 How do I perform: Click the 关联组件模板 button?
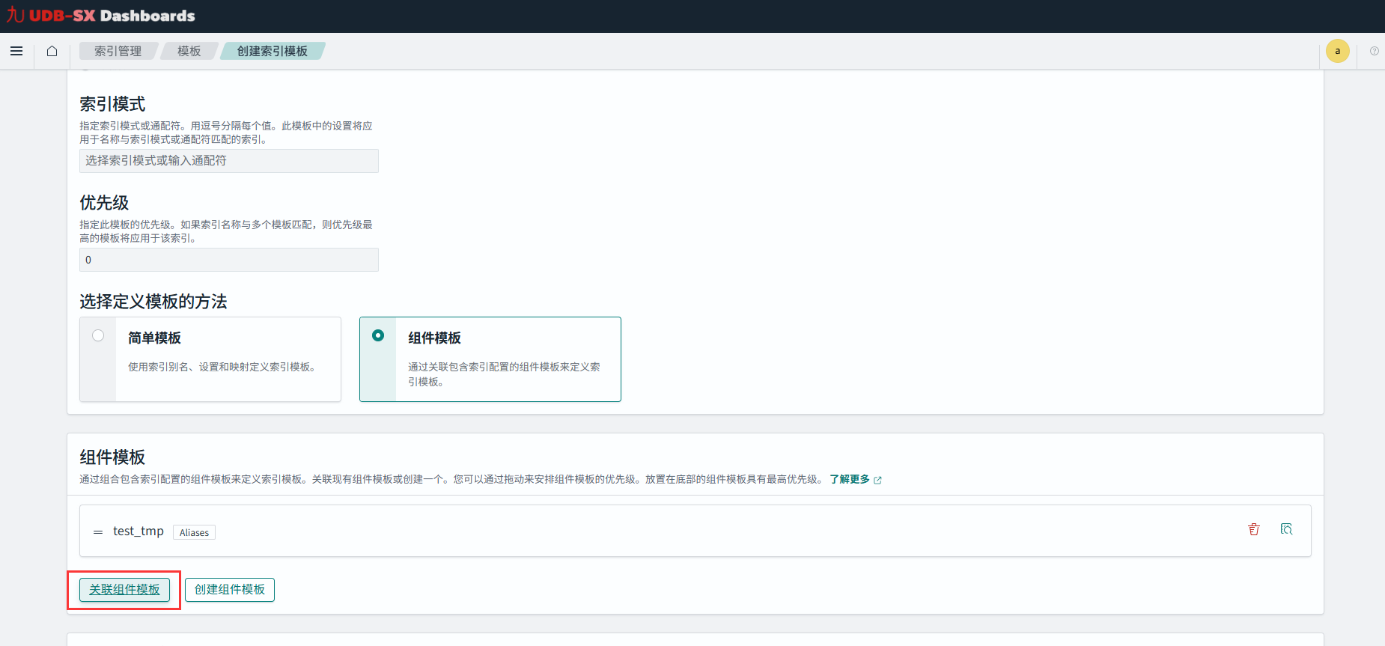pos(124,590)
